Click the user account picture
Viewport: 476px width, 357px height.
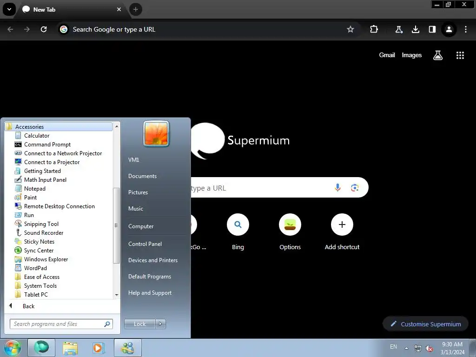pos(156,133)
